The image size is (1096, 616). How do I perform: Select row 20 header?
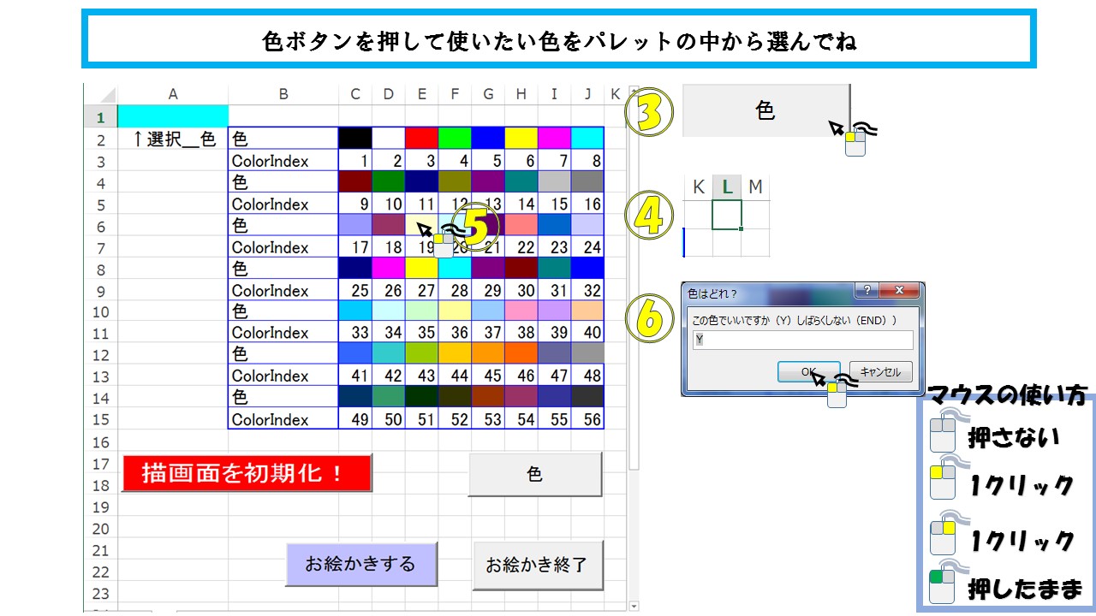click(100, 528)
